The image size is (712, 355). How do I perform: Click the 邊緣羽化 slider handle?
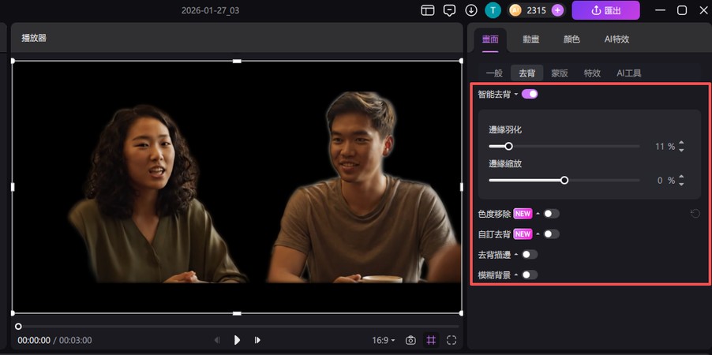click(x=508, y=146)
